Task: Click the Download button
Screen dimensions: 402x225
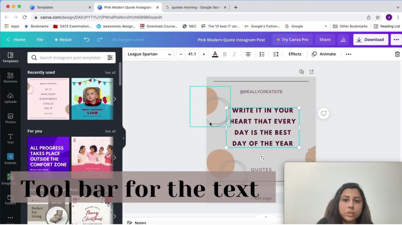Action: coord(371,39)
